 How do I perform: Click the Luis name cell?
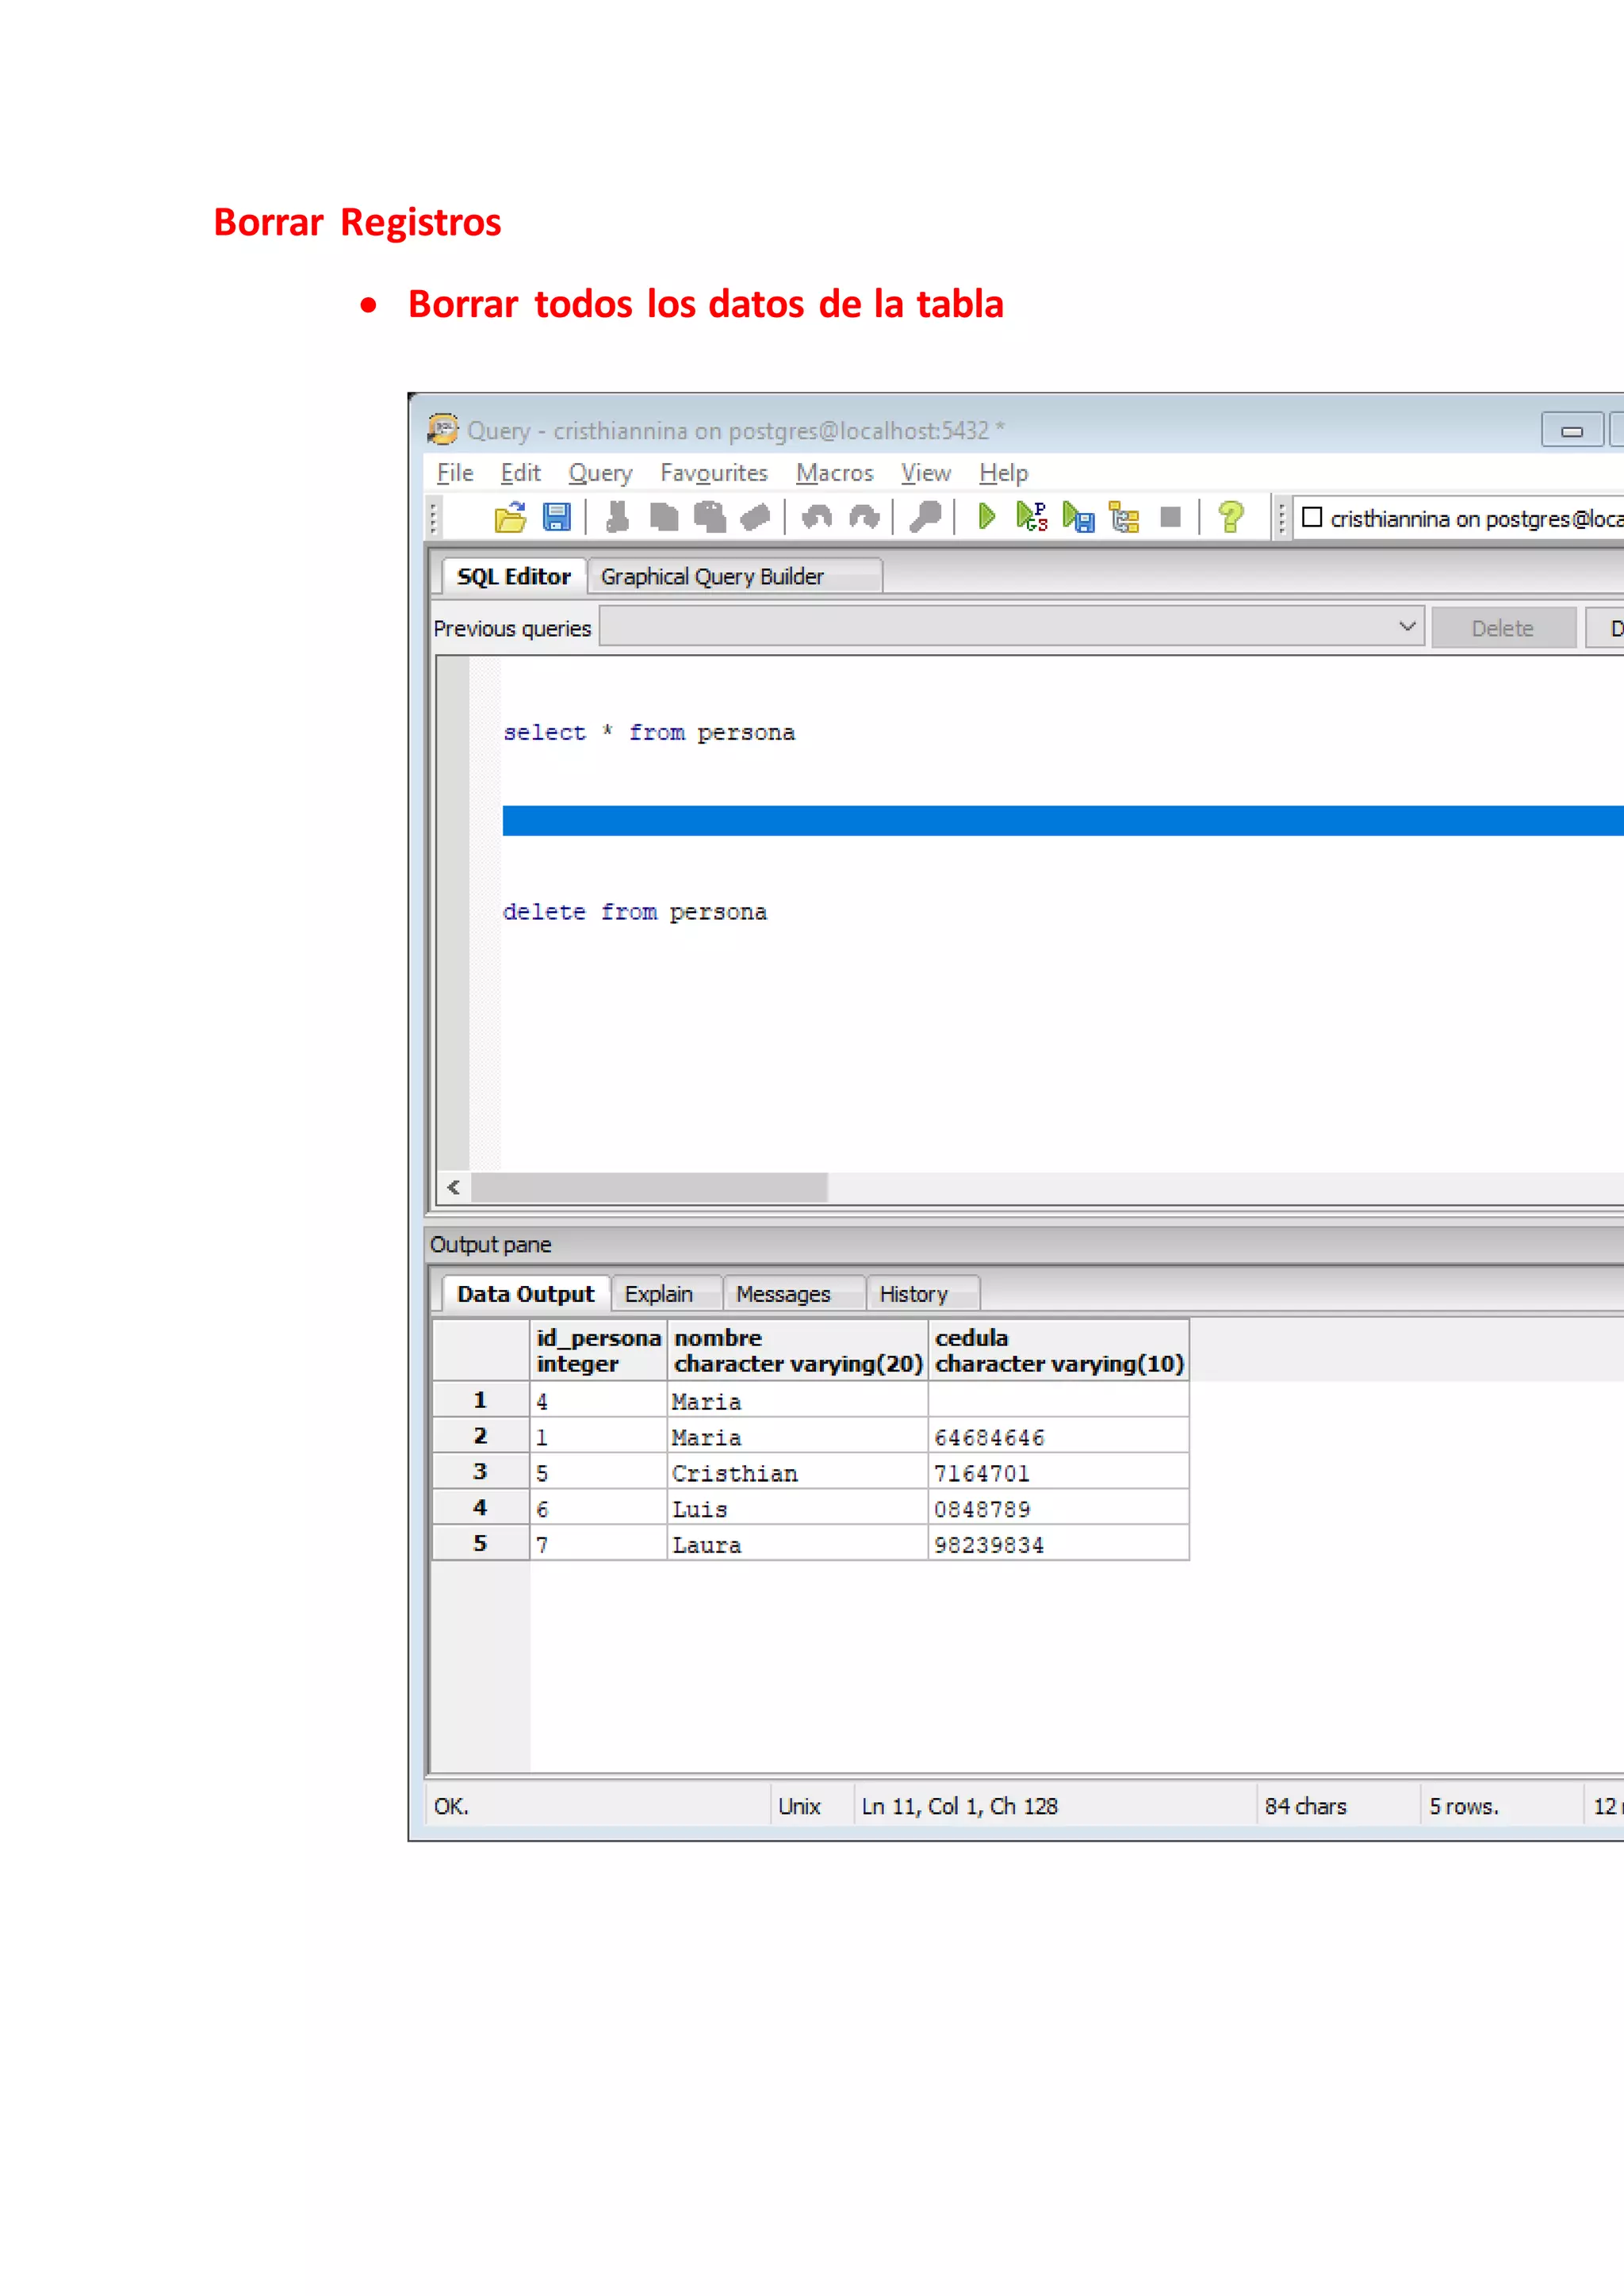coord(797,1508)
